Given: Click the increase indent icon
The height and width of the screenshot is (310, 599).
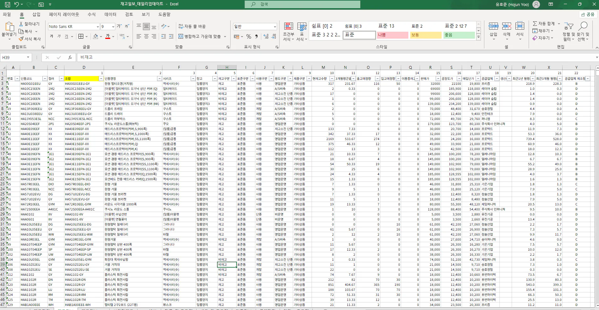Looking at the screenshot, I should pyautogui.click(x=171, y=37).
